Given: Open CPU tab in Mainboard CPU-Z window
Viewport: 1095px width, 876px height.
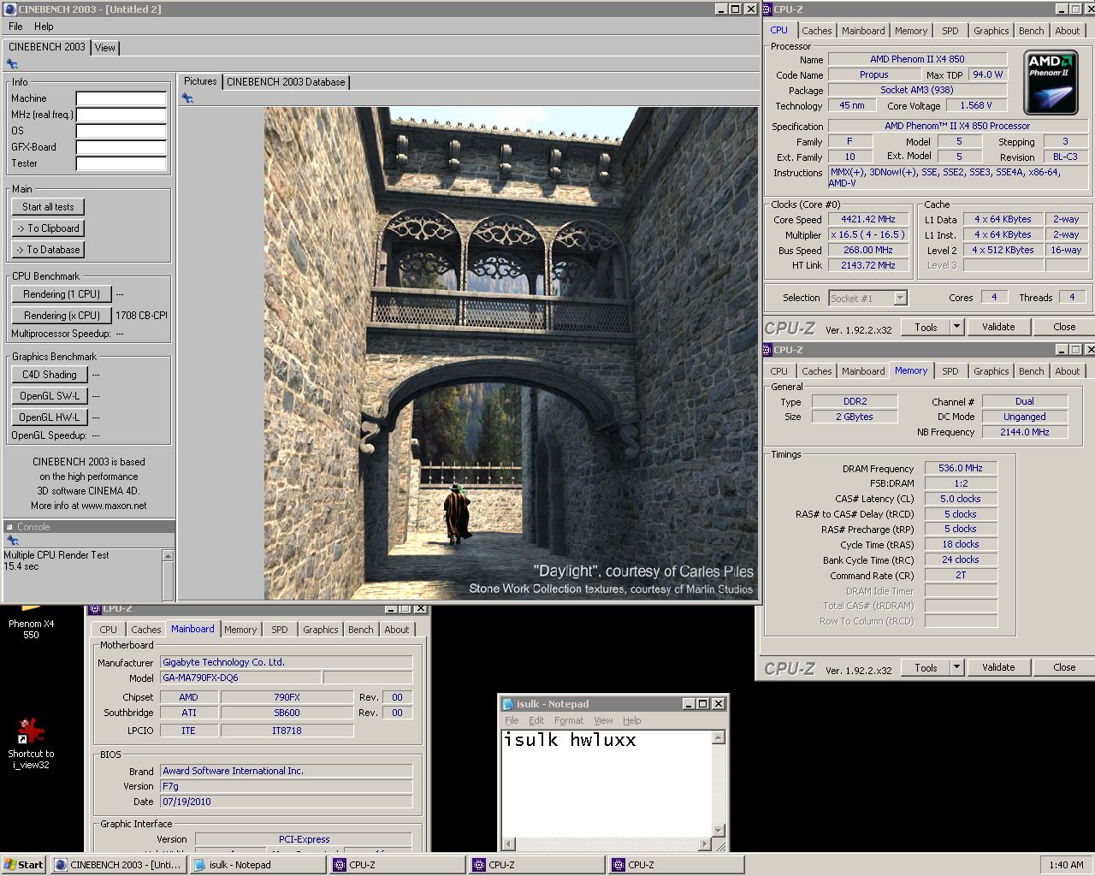Looking at the screenshot, I should (108, 630).
